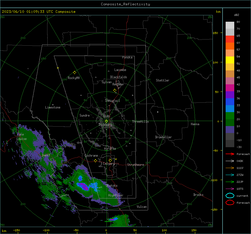Select the blue swatch between 36 and 33
Image resolution: width=251 pixels, height=234 pixels.
point(230,102)
